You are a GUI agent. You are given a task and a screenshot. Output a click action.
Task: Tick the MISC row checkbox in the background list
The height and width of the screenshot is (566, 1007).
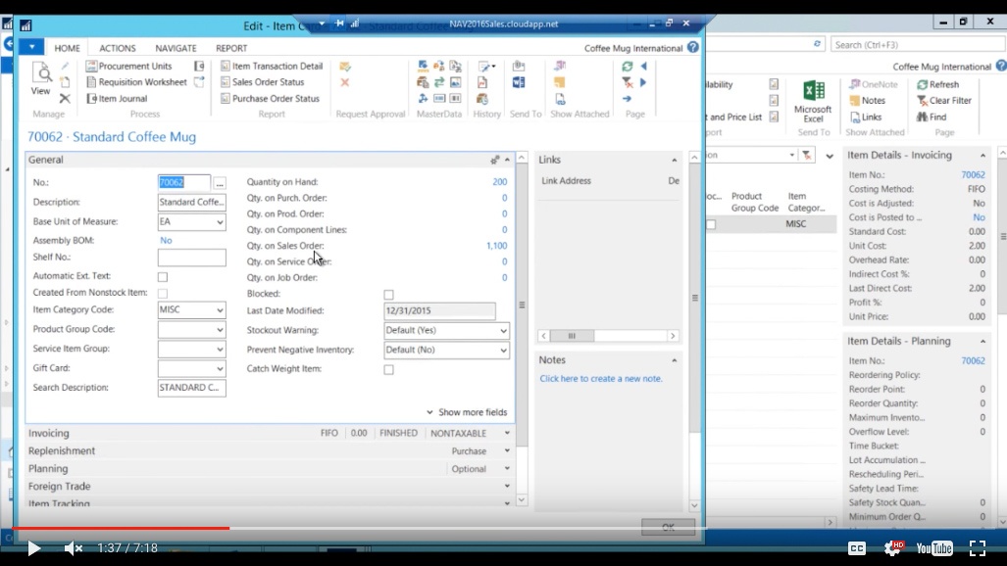(x=711, y=224)
